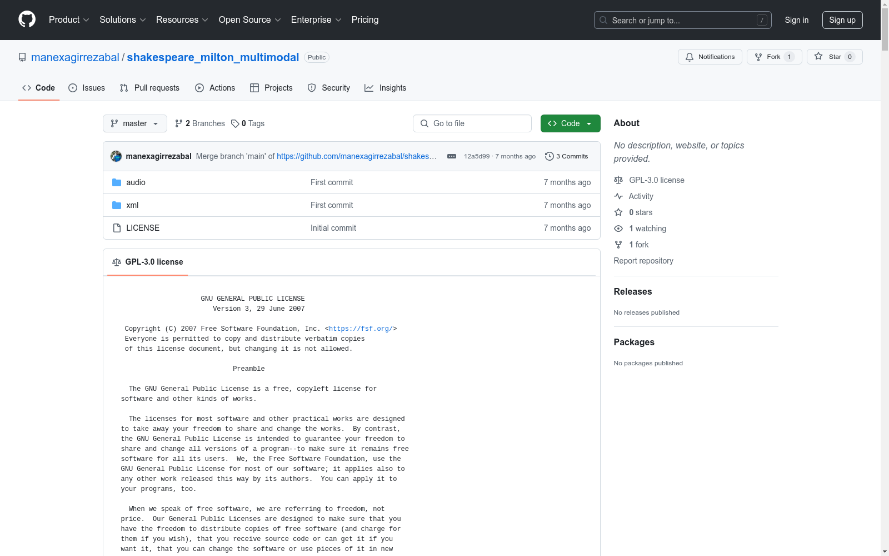Click the stars icon in About

click(618, 212)
